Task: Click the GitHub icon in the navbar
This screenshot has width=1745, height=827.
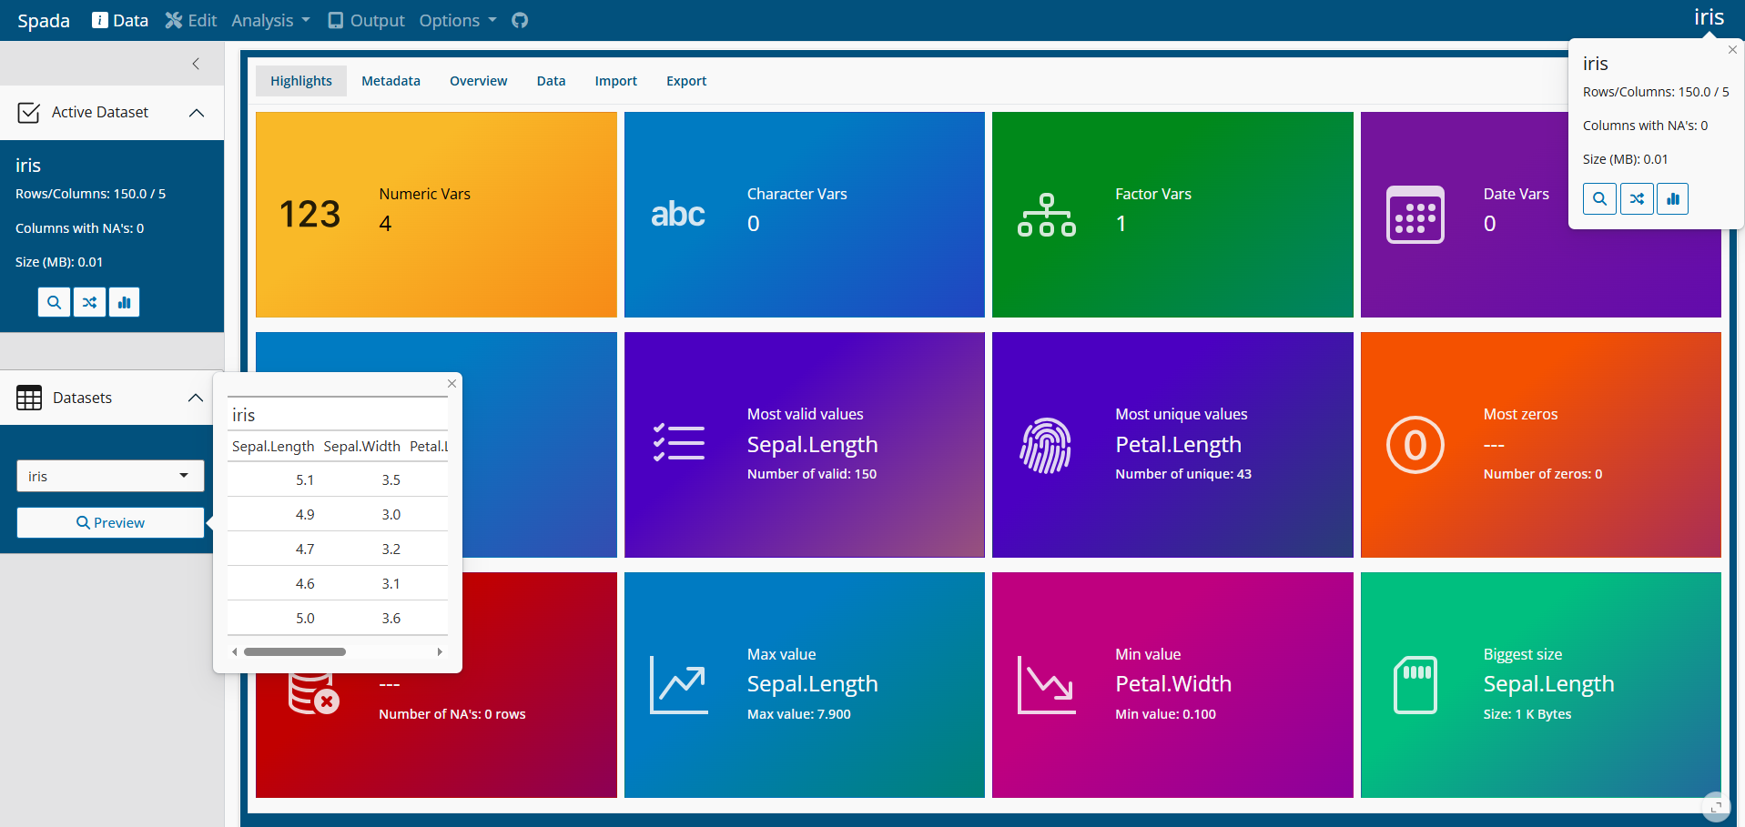Action: point(520,20)
